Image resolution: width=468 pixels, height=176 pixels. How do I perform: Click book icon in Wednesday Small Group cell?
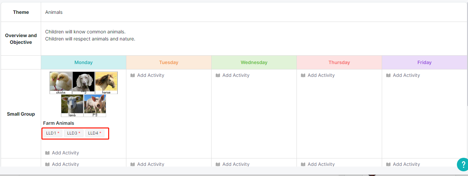pyautogui.click(x=218, y=75)
